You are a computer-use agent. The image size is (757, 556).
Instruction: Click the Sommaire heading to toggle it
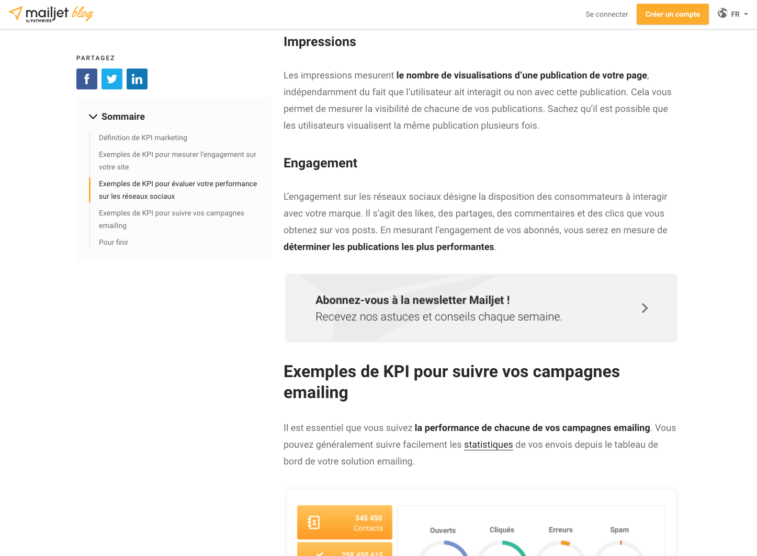point(123,117)
